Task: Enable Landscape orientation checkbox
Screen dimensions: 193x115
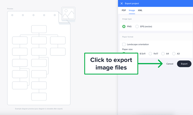Action: tap(124, 44)
